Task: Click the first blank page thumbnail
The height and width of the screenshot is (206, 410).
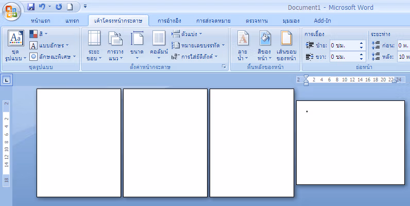Action: 79,143
